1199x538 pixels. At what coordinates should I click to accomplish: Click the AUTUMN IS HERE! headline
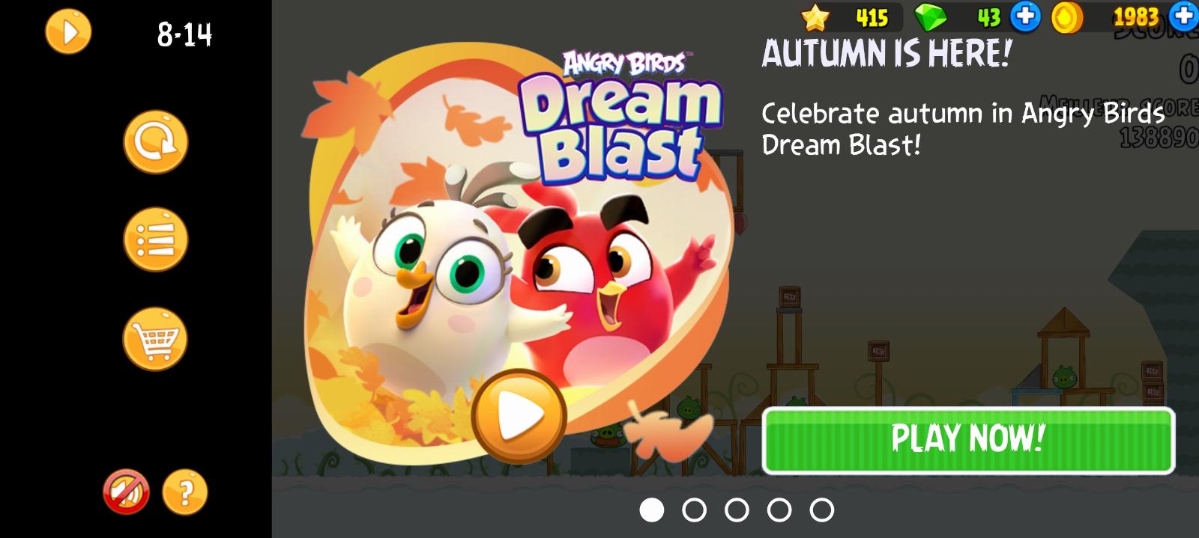(887, 54)
